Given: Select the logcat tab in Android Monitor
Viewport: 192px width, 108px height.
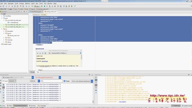Looking at the screenshot, I should pyautogui.click(x=5, y=81).
